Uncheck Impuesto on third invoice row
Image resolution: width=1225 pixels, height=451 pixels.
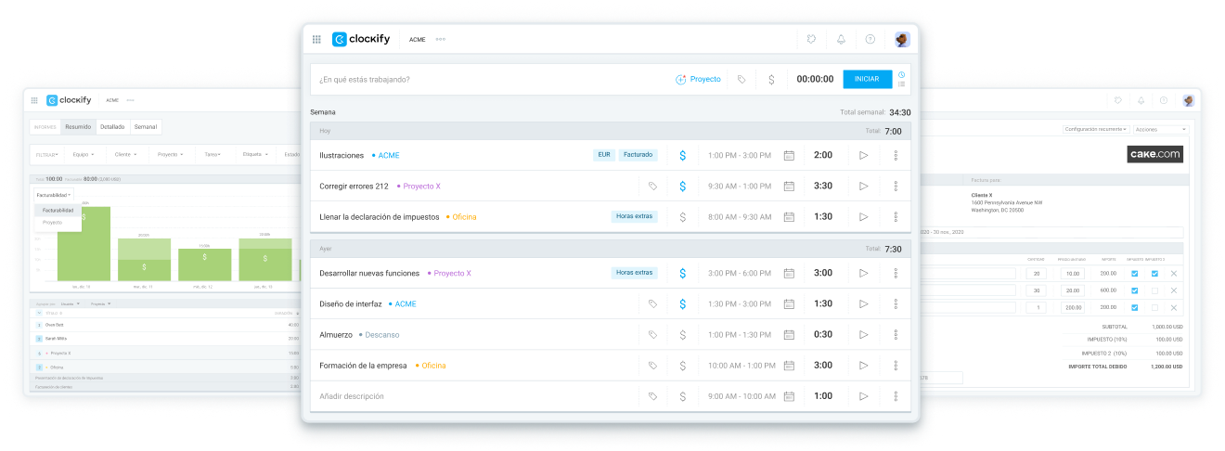pyautogui.click(x=1134, y=307)
